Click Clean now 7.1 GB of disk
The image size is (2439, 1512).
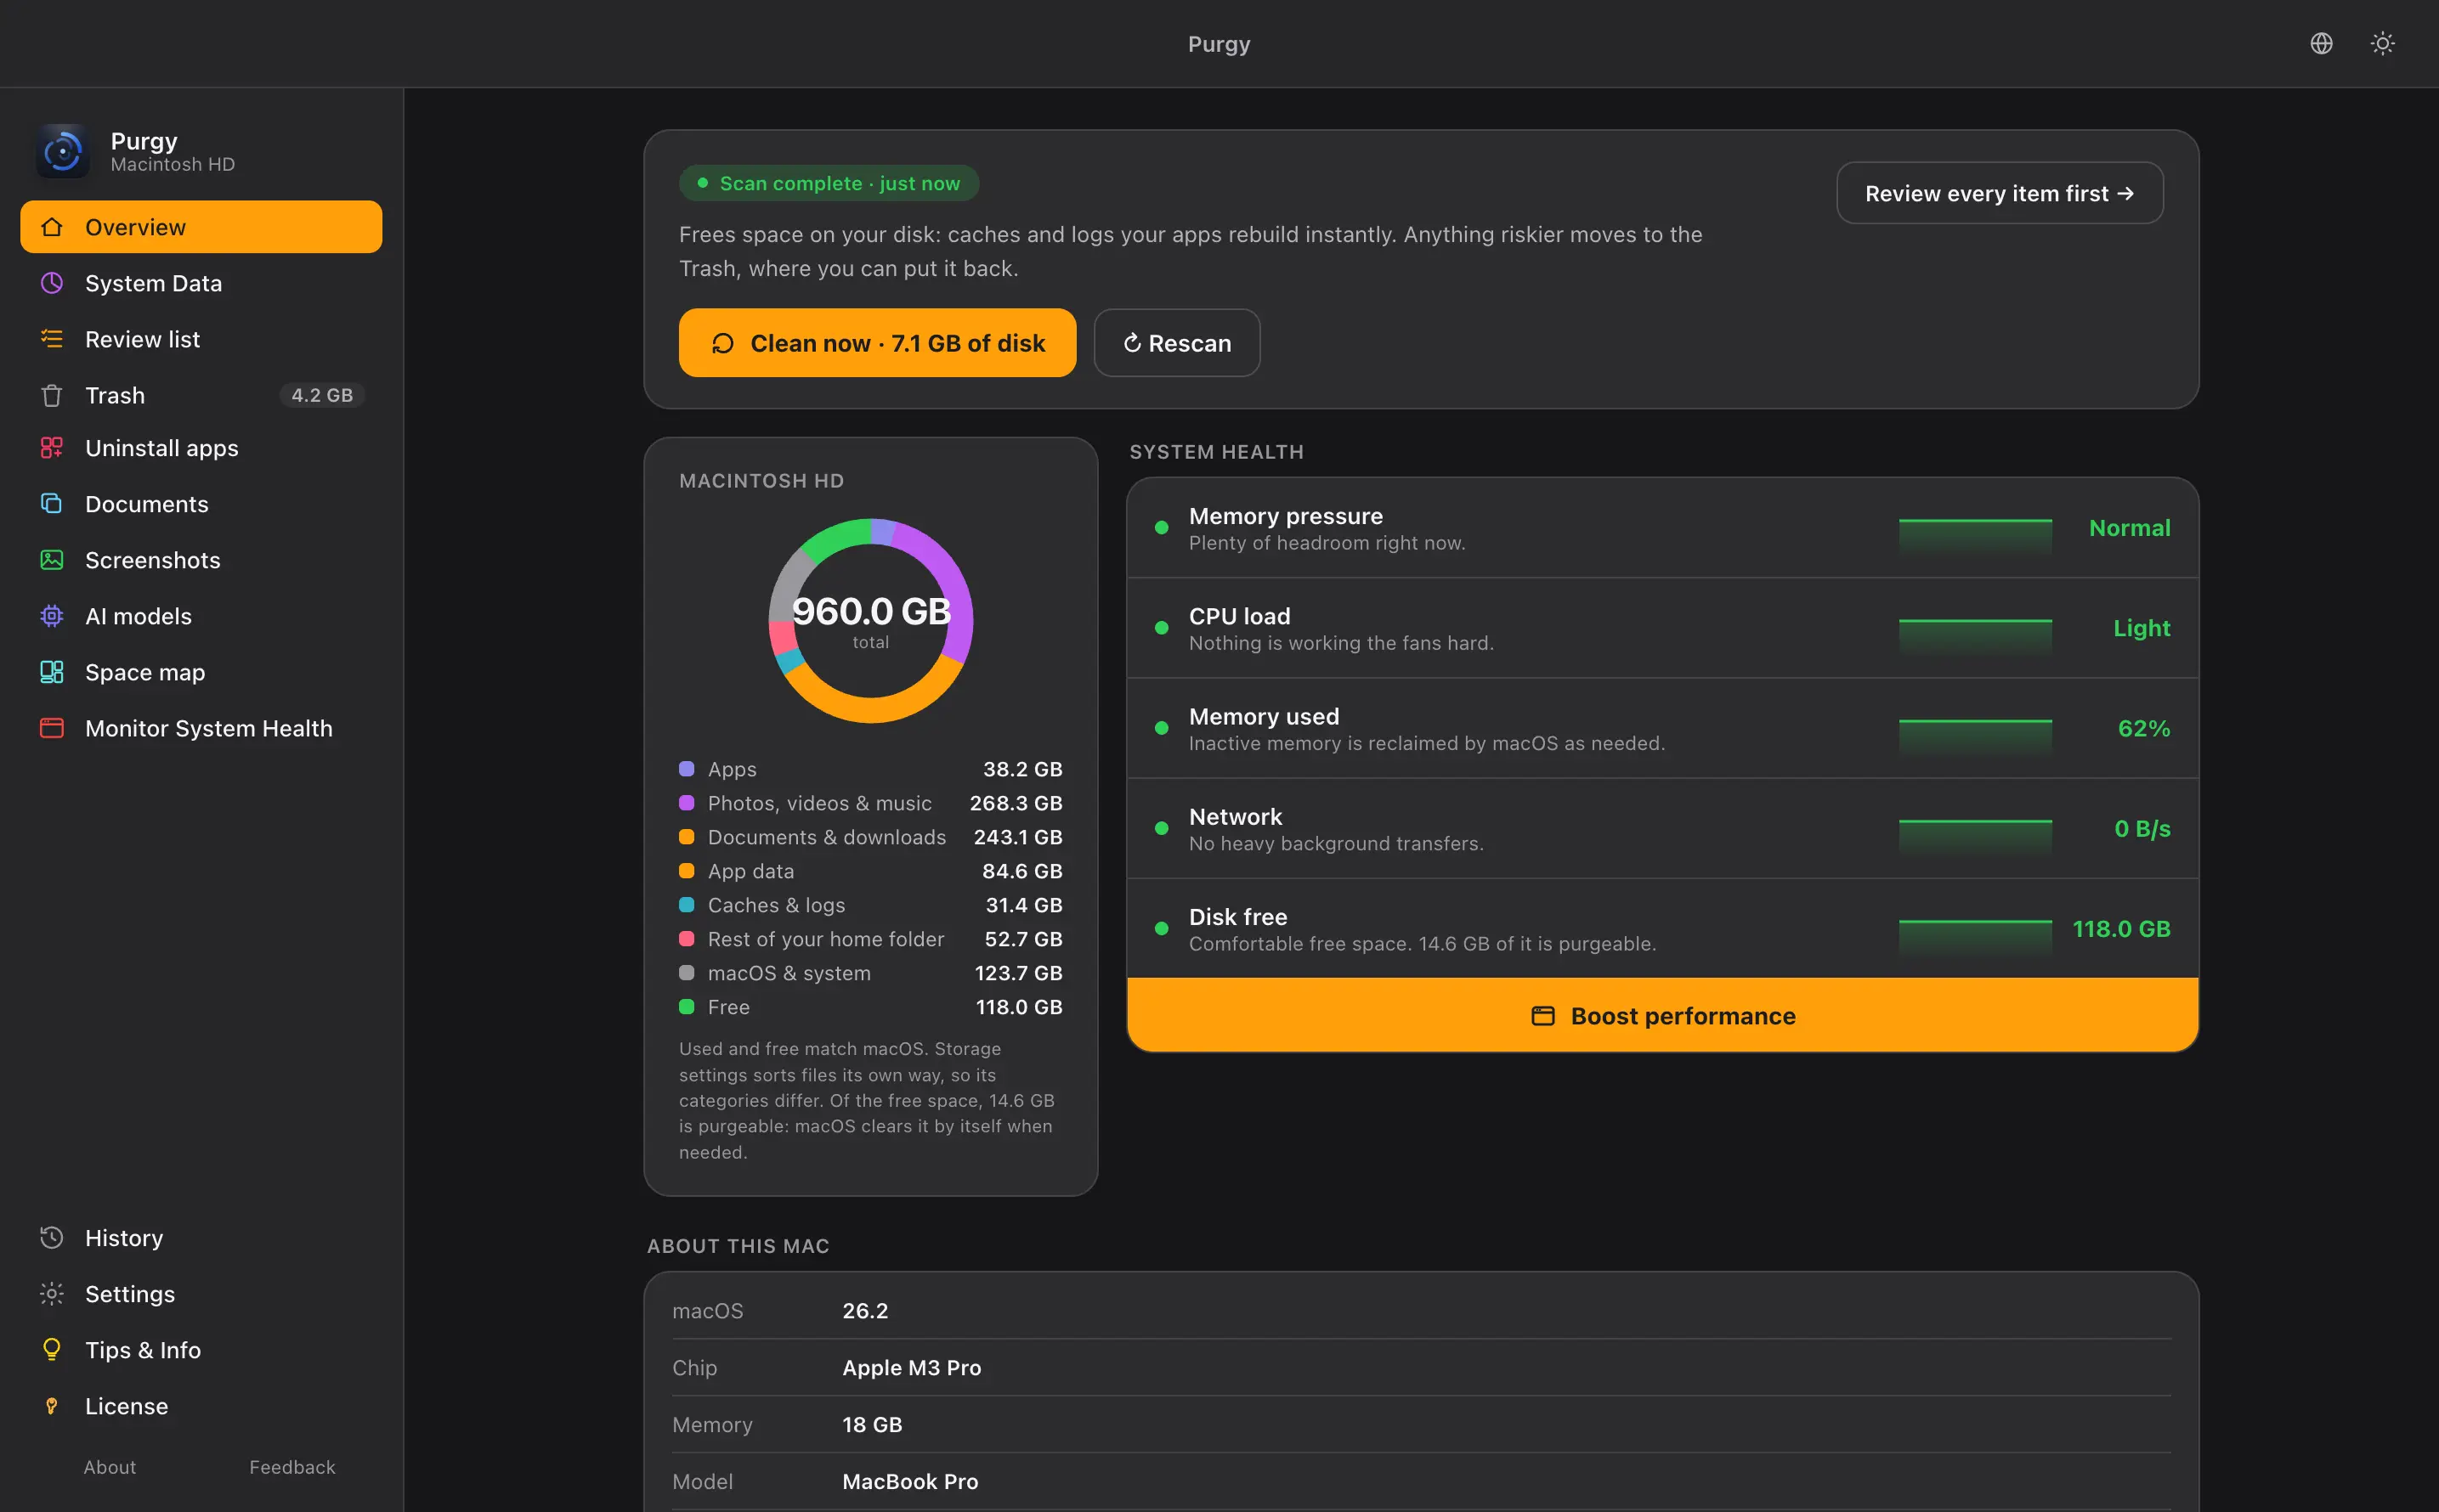(877, 343)
